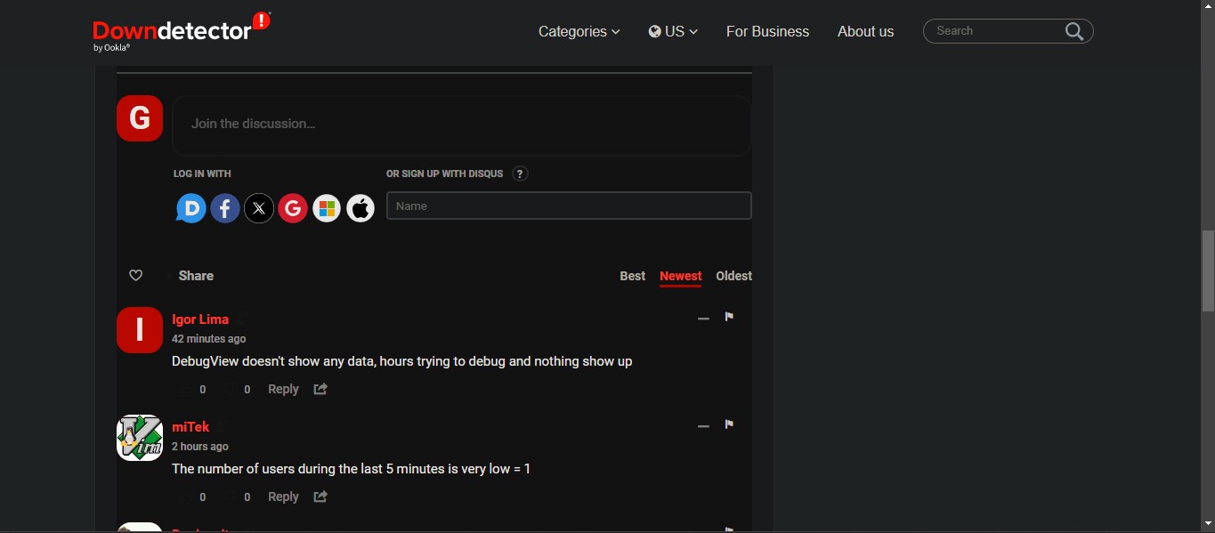Click miTek's comment about number of users
The image size is (1215, 533).
352,469
